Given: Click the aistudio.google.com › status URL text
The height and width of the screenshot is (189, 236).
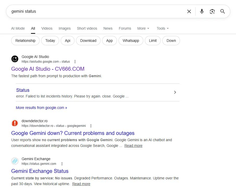Looking at the screenshot, I should (46, 62).
